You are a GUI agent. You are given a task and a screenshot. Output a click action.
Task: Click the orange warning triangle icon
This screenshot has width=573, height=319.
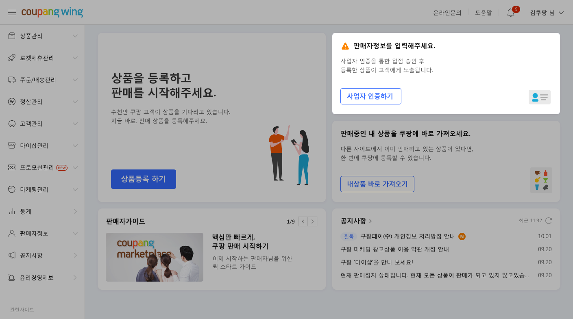click(x=345, y=46)
